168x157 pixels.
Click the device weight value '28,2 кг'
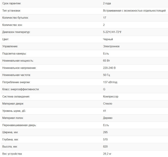[107, 154]
